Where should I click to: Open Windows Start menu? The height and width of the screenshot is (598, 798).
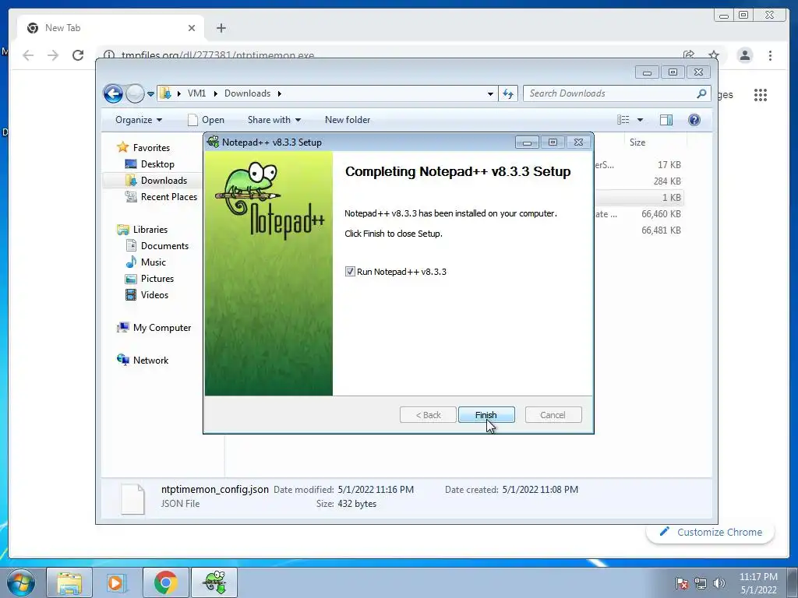[21, 582]
